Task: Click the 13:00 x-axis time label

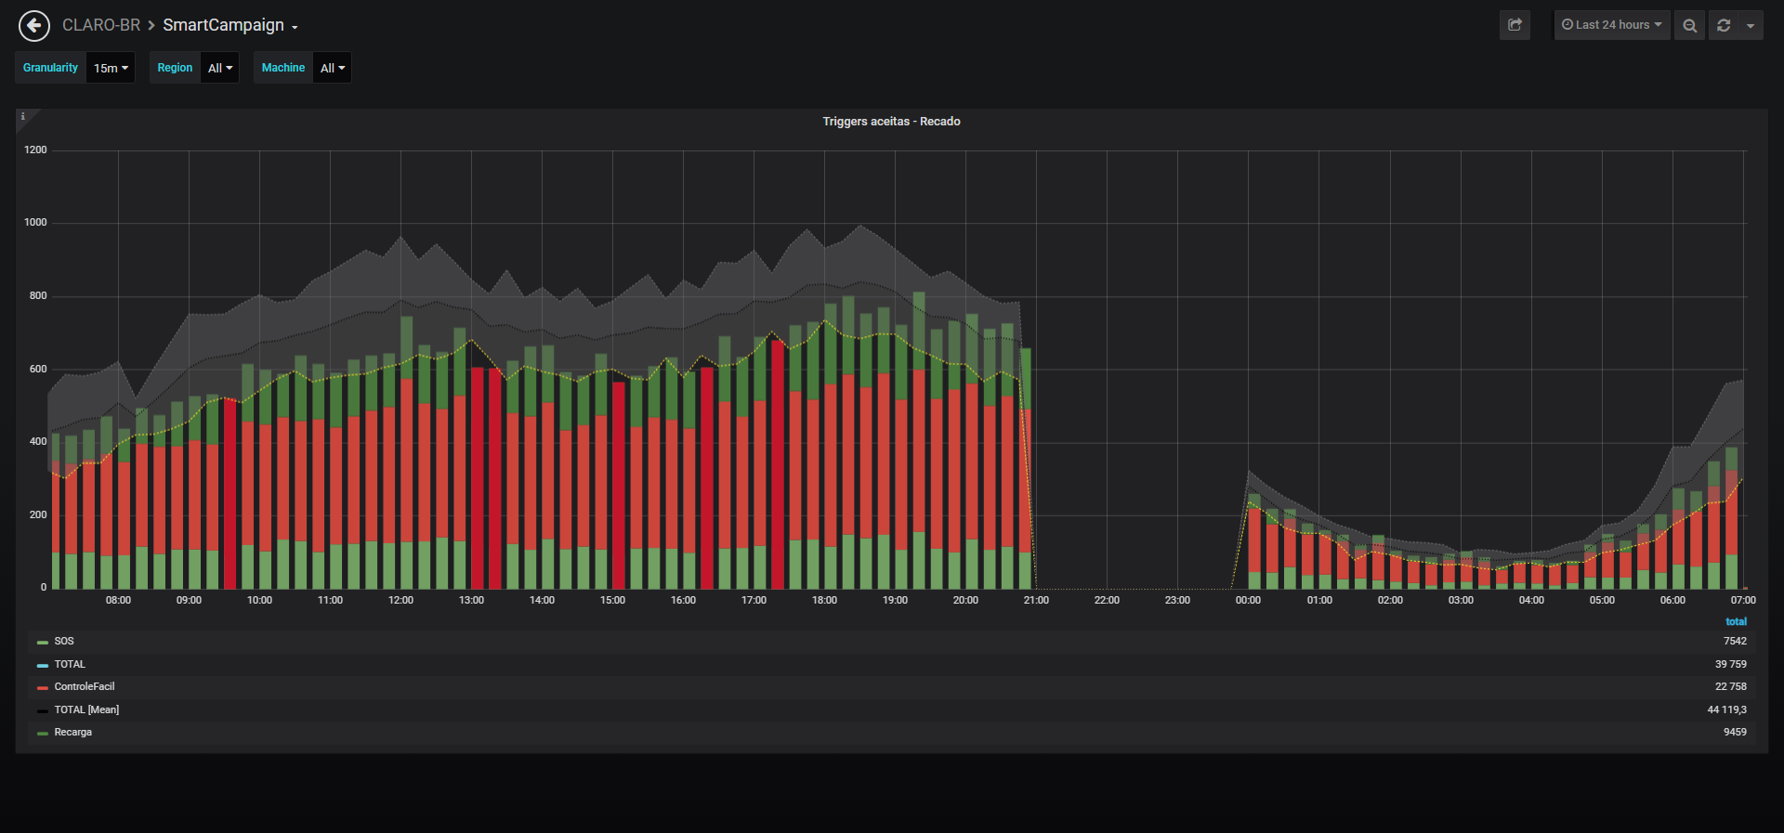Action: click(x=471, y=601)
